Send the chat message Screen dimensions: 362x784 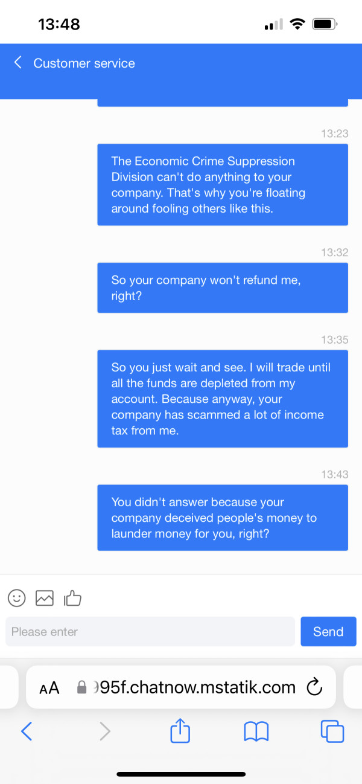coord(328,632)
